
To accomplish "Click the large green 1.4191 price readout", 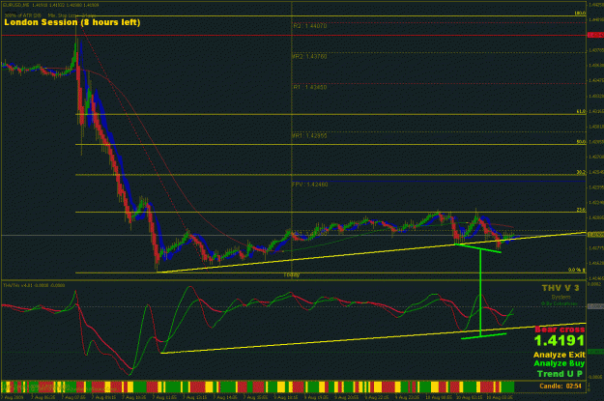I will click(560, 341).
